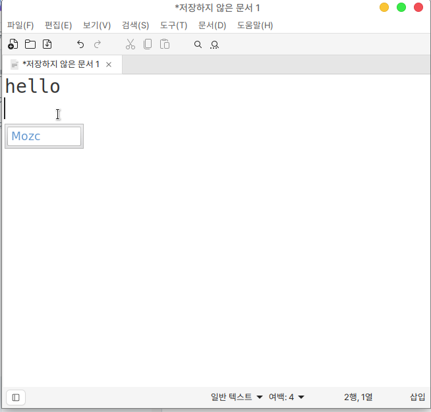Expand the 일반 텍스트 language dropdown
The image size is (431, 412).
tap(237, 397)
